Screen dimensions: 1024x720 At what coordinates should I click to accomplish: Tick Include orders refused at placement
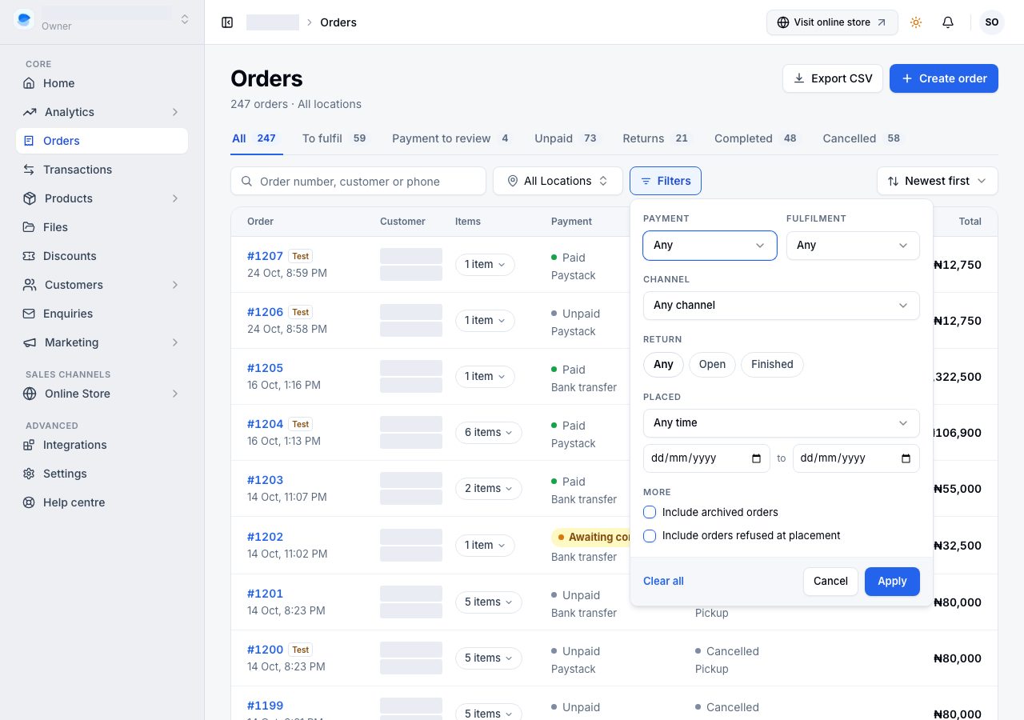650,535
